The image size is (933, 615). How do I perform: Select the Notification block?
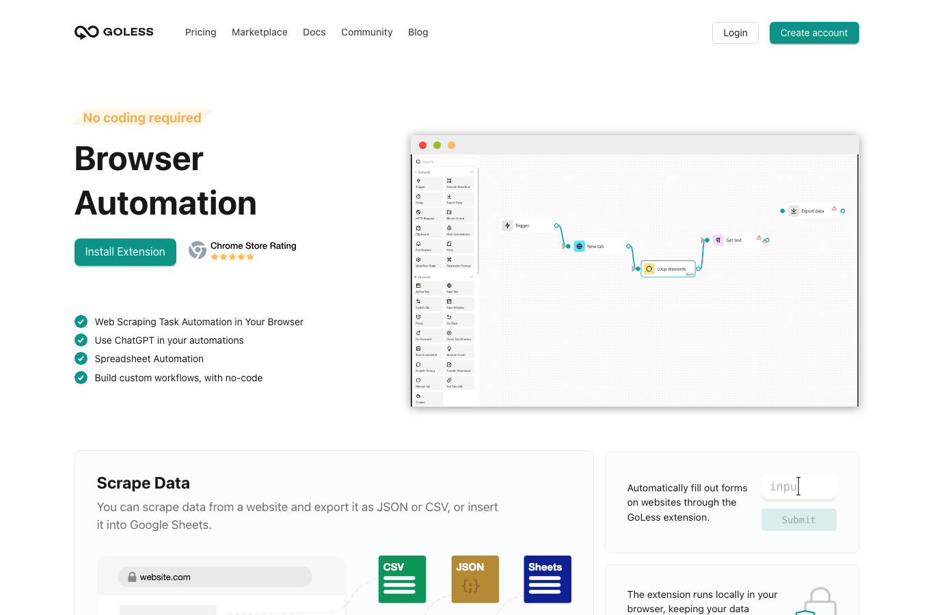coord(429,247)
